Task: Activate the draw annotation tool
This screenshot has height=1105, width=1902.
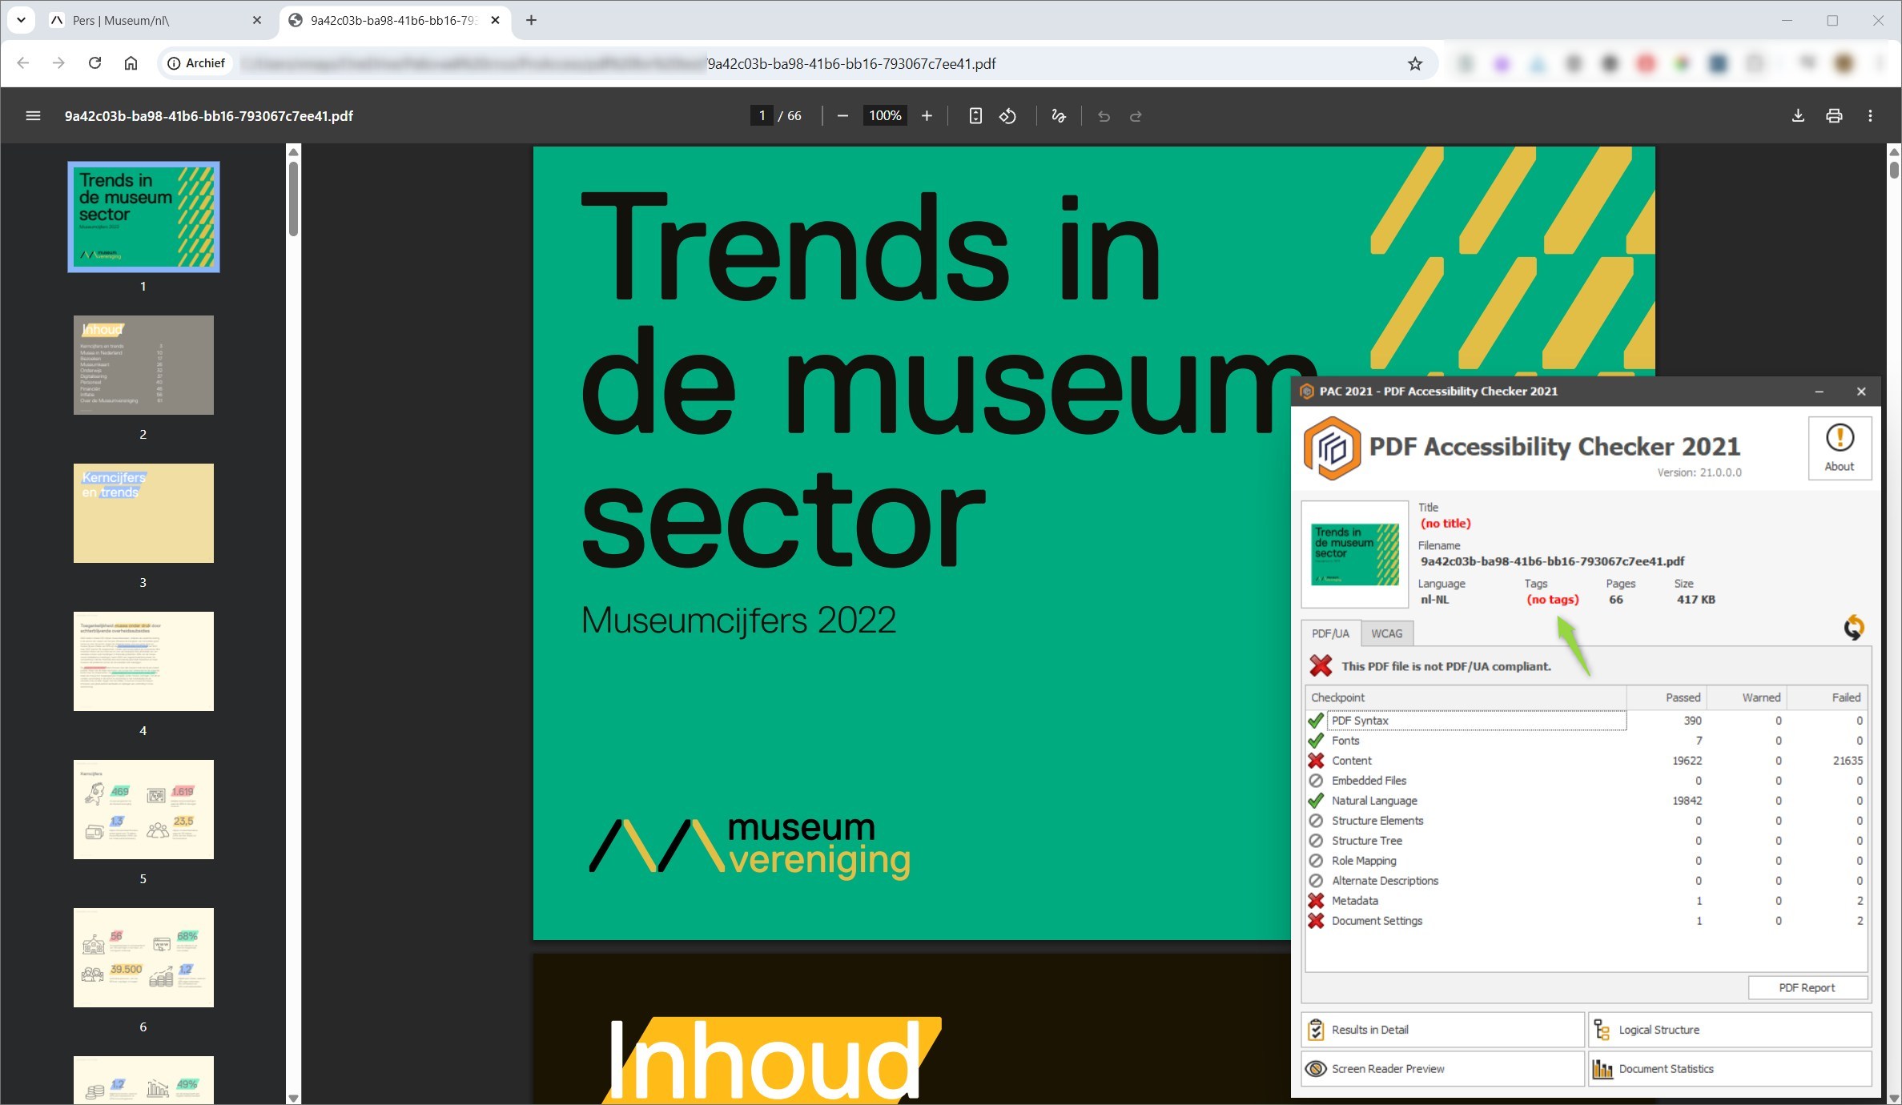Action: pos(1059,116)
